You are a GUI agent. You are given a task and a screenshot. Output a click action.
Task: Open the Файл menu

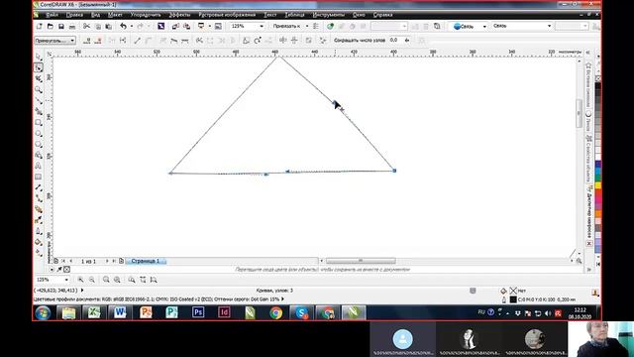pos(52,15)
